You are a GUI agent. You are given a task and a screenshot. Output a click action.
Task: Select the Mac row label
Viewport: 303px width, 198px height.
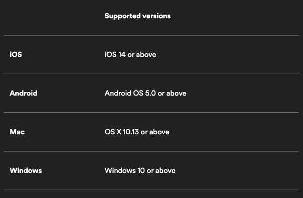pos(17,132)
